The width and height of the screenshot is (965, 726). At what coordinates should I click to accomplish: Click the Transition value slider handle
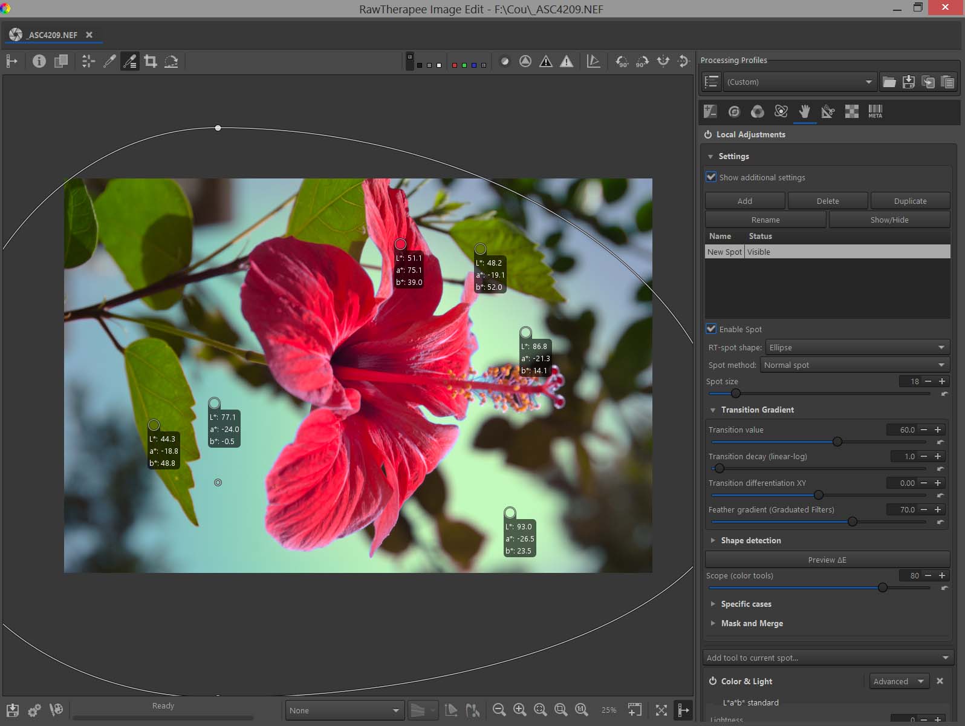pos(837,442)
